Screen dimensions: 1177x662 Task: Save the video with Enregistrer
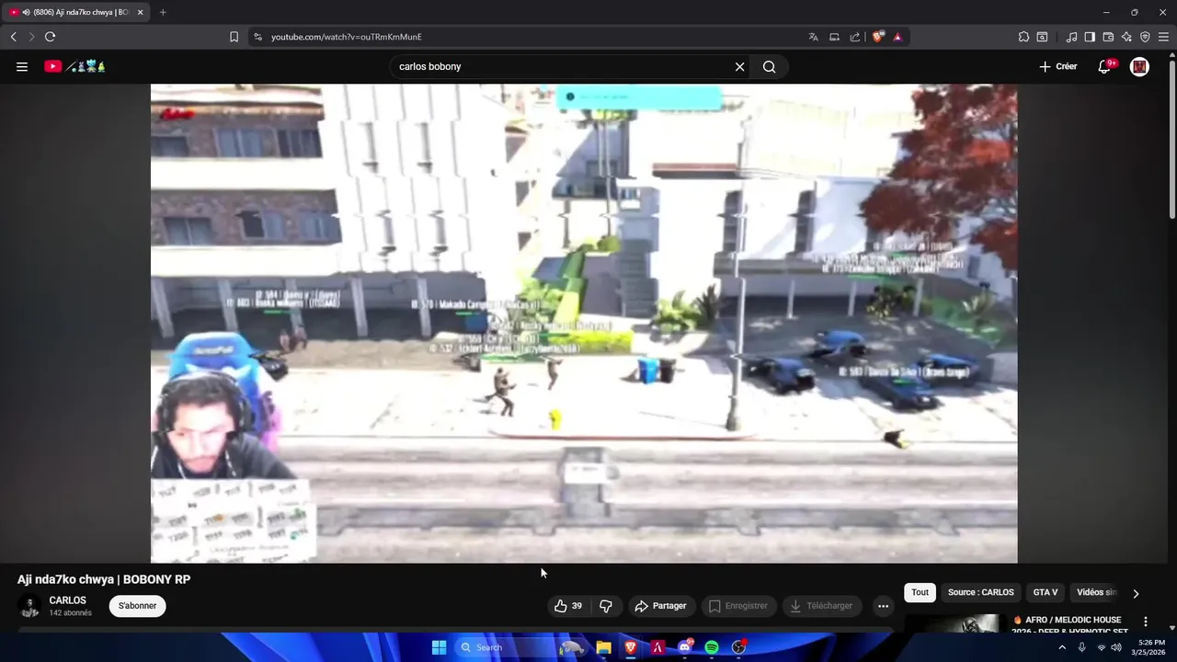[738, 606]
